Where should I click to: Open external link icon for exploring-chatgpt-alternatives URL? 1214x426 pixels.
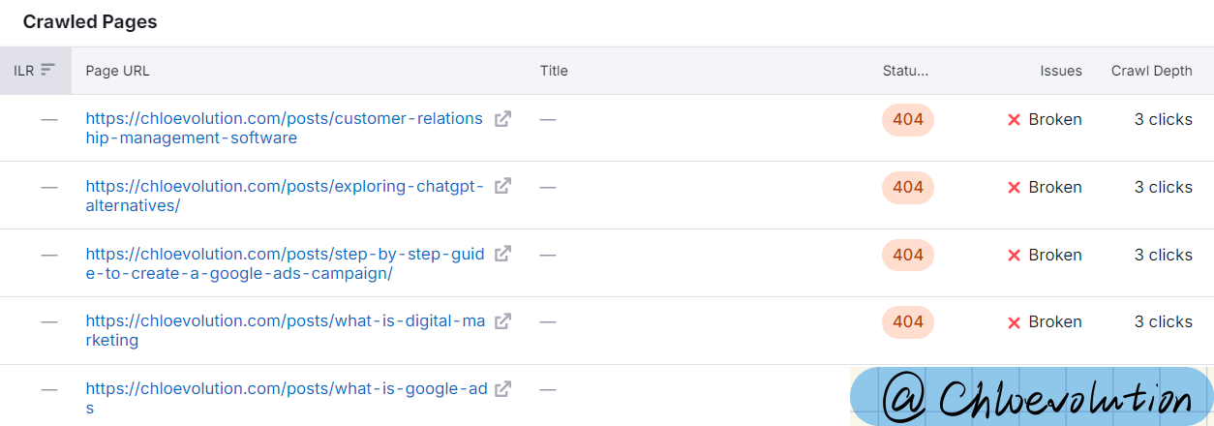pos(502,187)
